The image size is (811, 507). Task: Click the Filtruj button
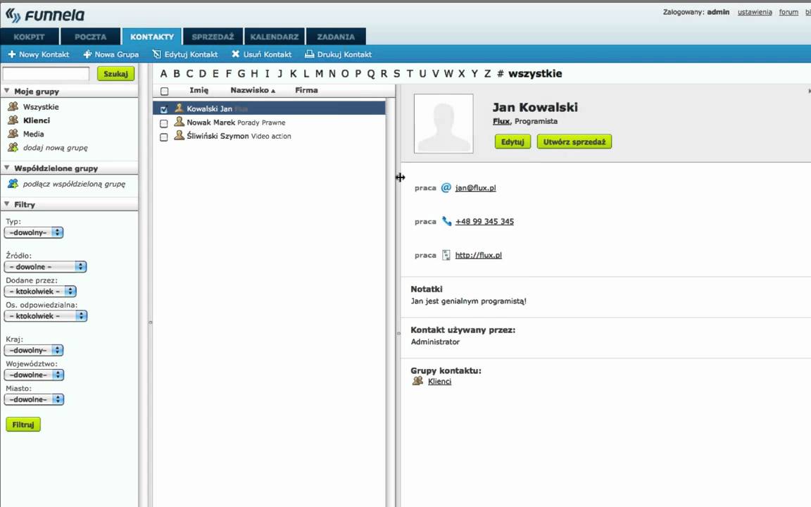[23, 424]
